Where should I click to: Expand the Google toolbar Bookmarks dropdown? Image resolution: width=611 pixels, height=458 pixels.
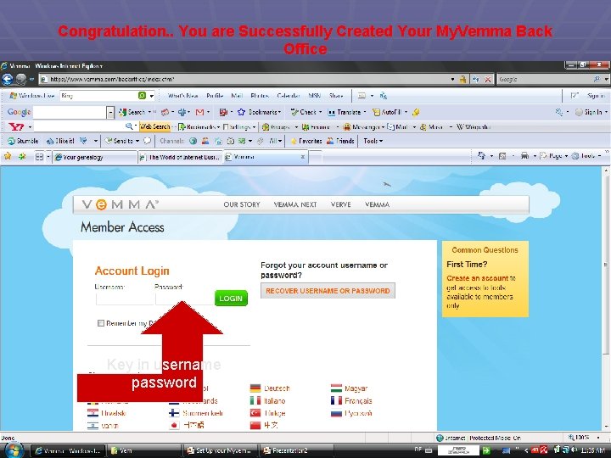[x=279, y=112]
